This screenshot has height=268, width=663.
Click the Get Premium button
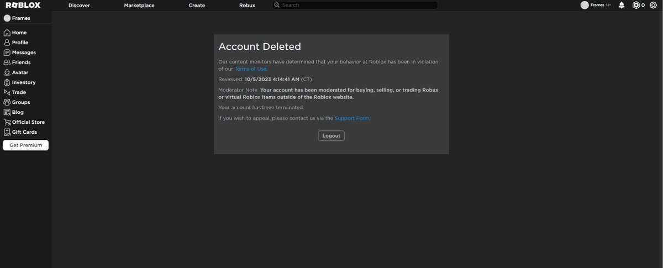26,145
